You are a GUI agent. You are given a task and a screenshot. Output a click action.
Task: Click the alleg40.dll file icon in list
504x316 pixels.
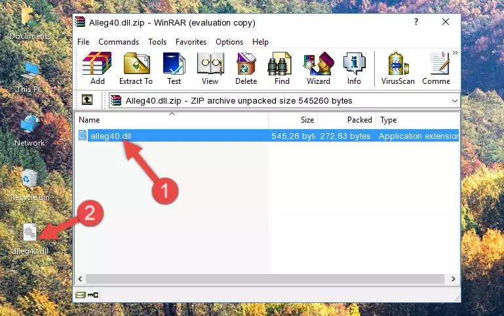click(x=83, y=135)
